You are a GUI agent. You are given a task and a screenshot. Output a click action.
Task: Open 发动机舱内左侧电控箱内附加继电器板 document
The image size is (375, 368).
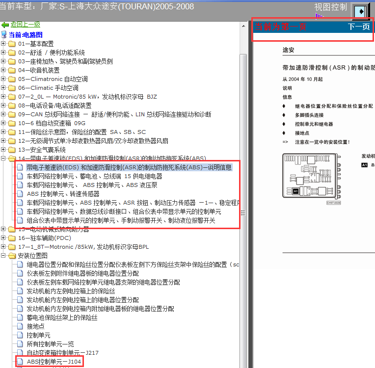point(100,309)
